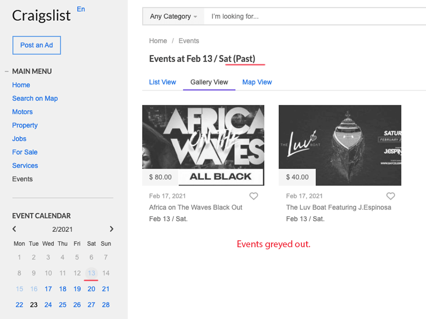Open The Luv Boat event thumbnail
This screenshot has width=426, height=319.
340,145
